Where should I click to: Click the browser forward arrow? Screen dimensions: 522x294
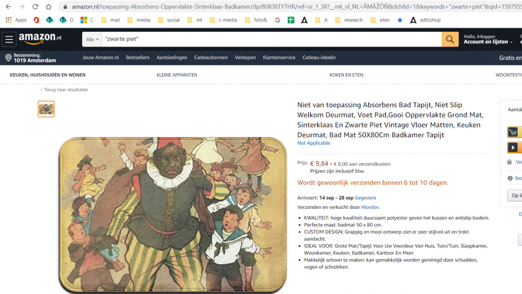coord(22,7)
